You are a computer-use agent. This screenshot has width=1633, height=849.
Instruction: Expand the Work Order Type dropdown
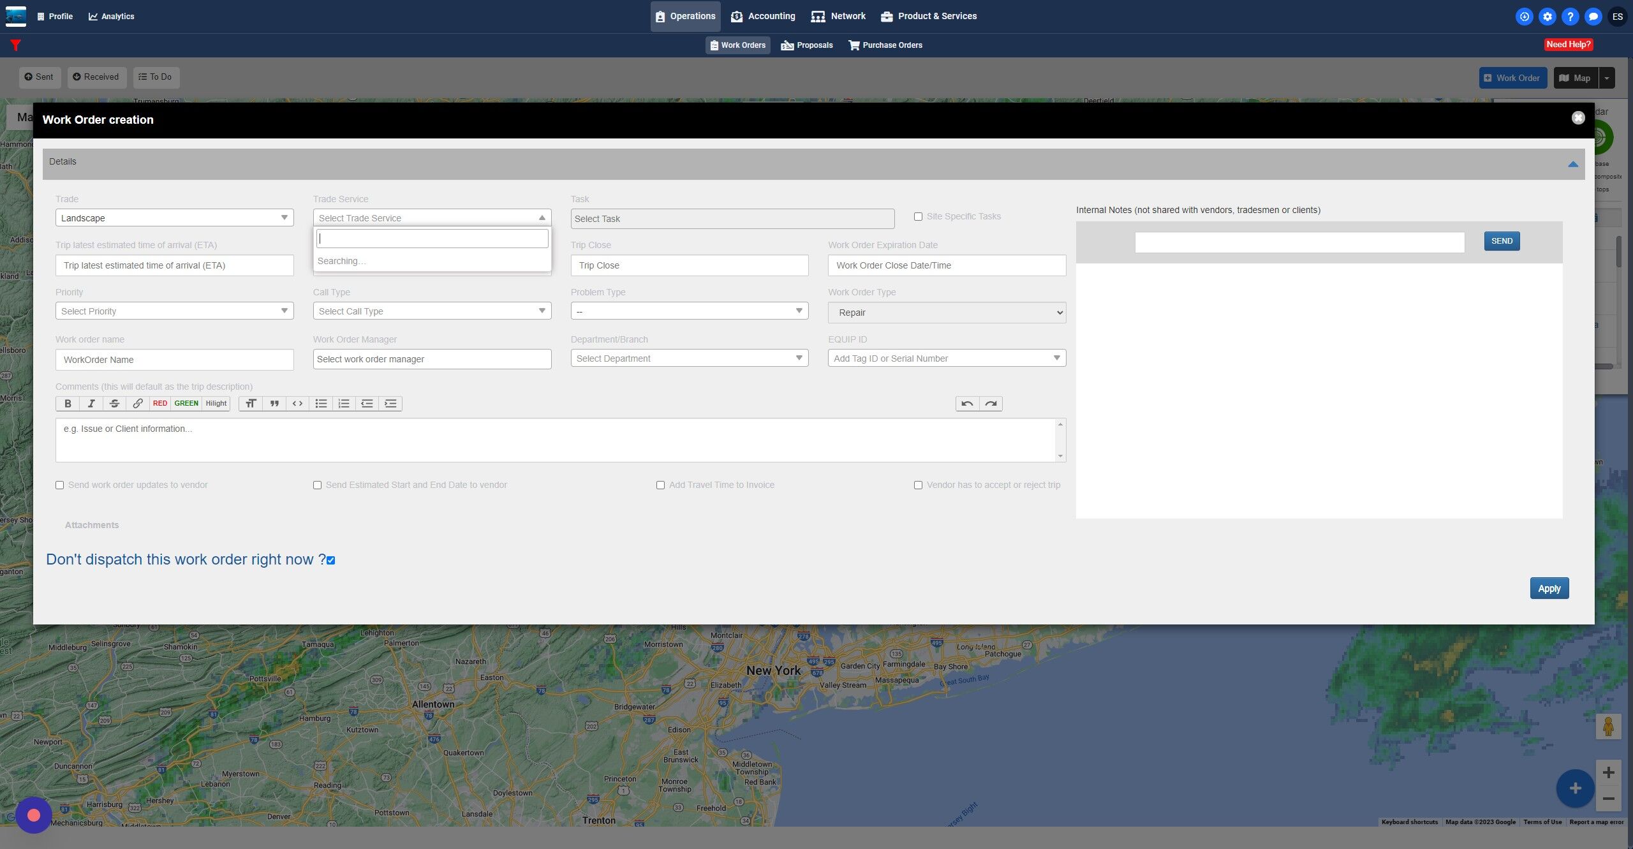pyautogui.click(x=947, y=313)
